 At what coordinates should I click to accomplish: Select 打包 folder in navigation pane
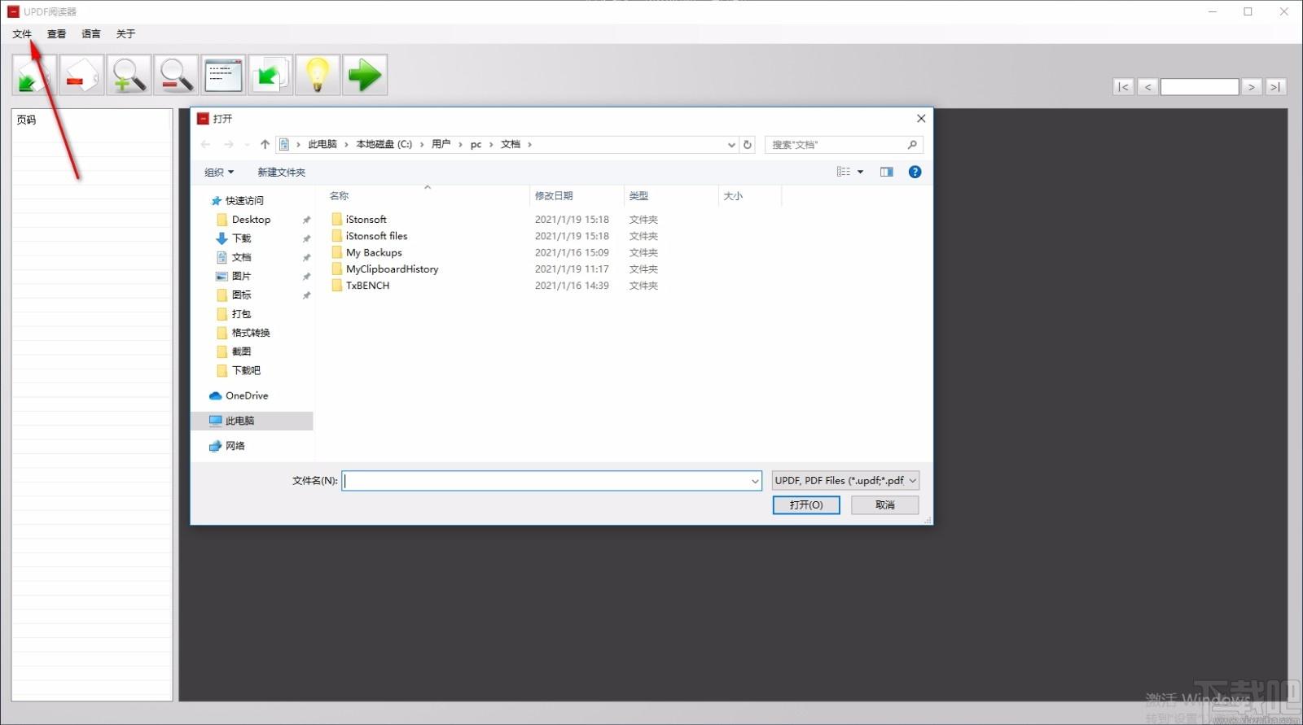(241, 314)
